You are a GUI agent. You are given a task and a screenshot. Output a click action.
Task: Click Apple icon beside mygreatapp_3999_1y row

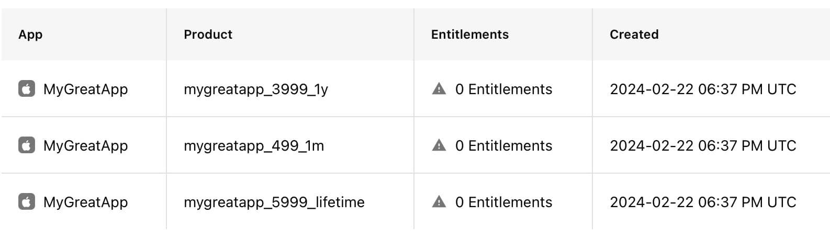(27, 89)
